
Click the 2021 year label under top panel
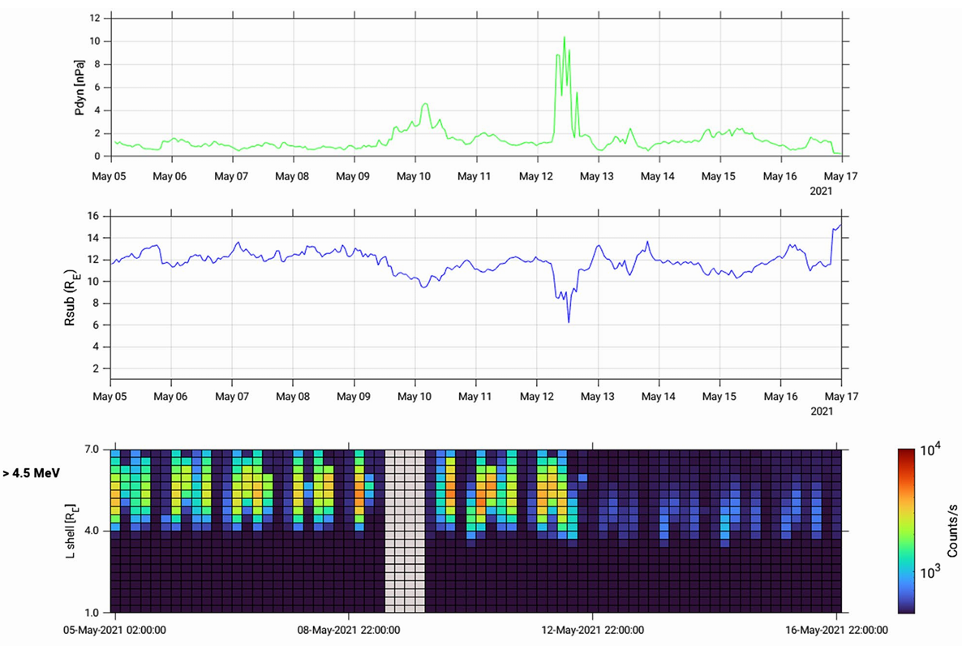tap(822, 189)
